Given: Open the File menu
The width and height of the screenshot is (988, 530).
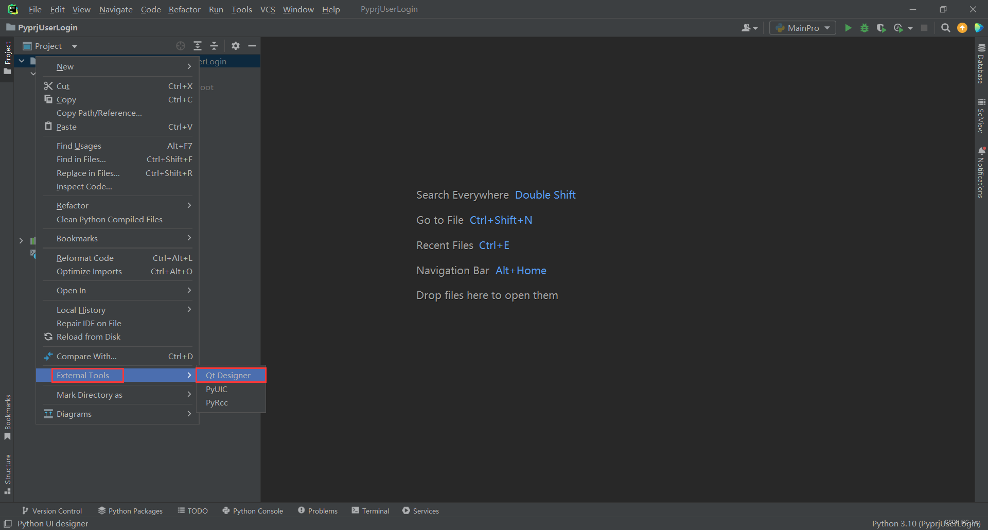Looking at the screenshot, I should point(35,9).
